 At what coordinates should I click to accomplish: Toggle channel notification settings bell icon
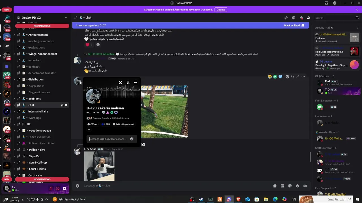point(293,17)
